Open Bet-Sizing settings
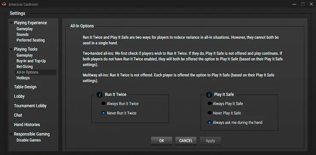Image resolution: width=316 pixels, height=155 pixels. coord(24,66)
